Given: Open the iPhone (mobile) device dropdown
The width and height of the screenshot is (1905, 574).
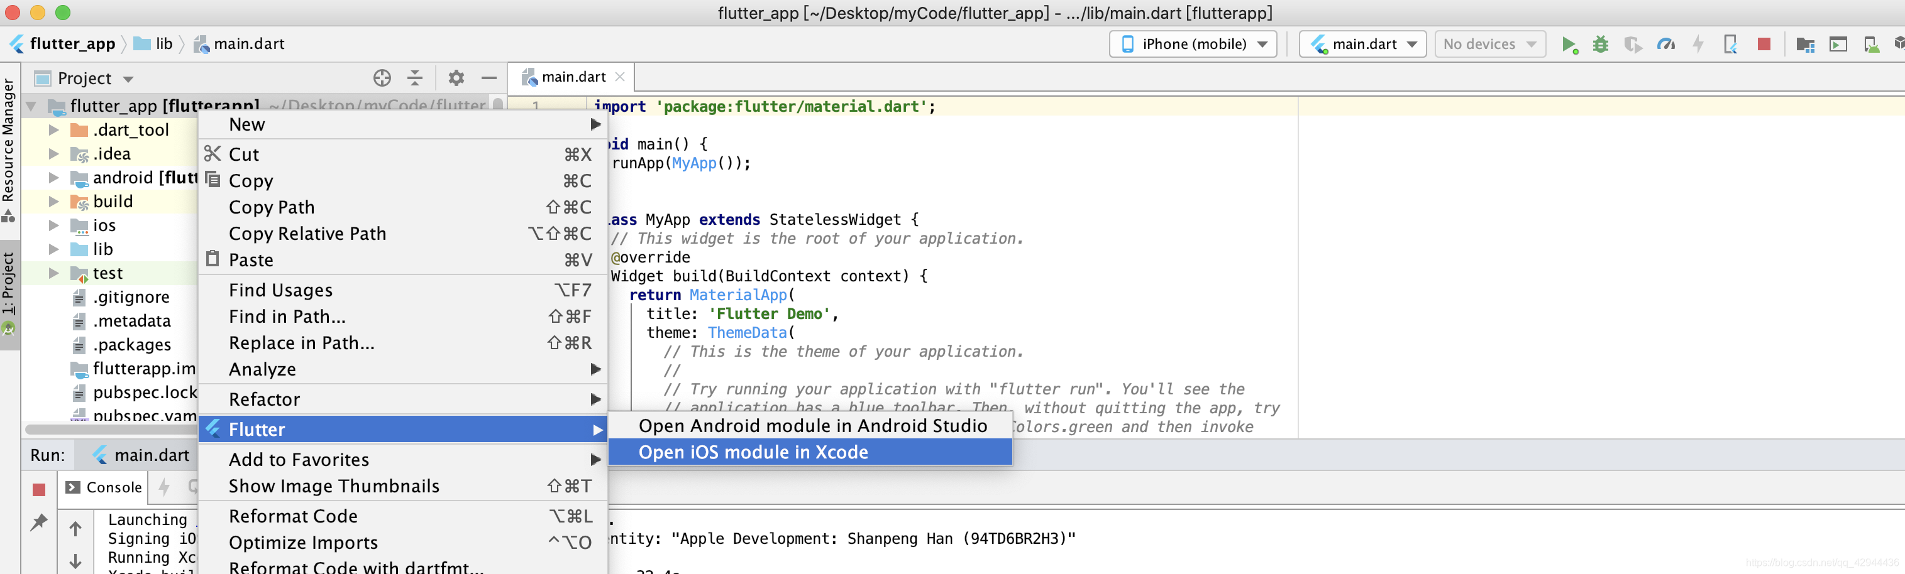Looking at the screenshot, I should pos(1193,45).
